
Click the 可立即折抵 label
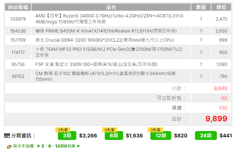click(171, 98)
